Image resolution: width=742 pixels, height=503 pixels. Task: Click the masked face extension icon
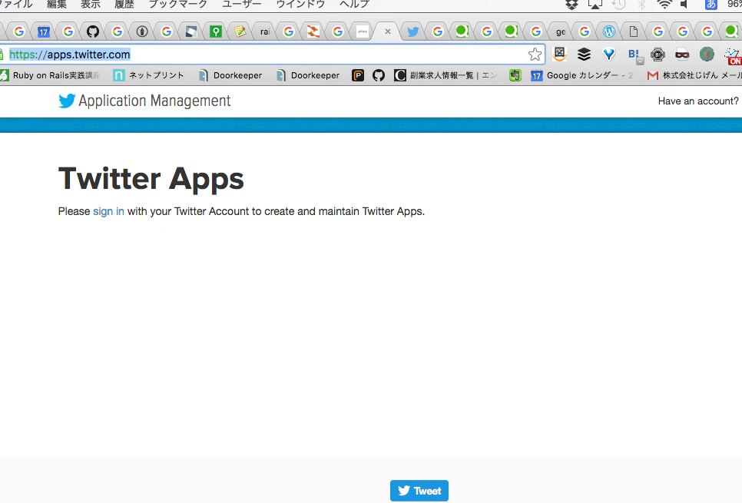682,55
